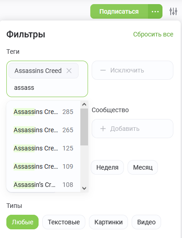Click the minus icon in Исключить field

click(x=103, y=70)
